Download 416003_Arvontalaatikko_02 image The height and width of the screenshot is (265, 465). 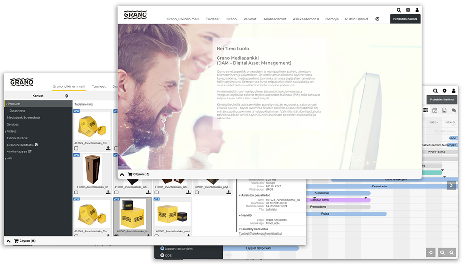pos(108,192)
